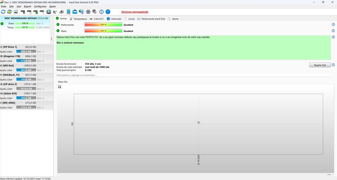Open the Stare (%) graph tab
Viewport: 337px width, 180px height.
click(63, 82)
